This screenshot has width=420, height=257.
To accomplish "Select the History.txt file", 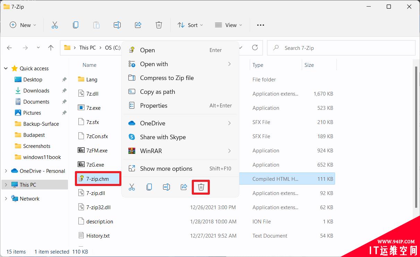I will coord(98,236).
